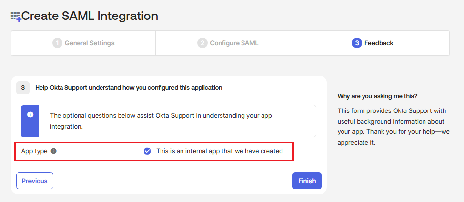Click the Previous button

(x=35, y=181)
